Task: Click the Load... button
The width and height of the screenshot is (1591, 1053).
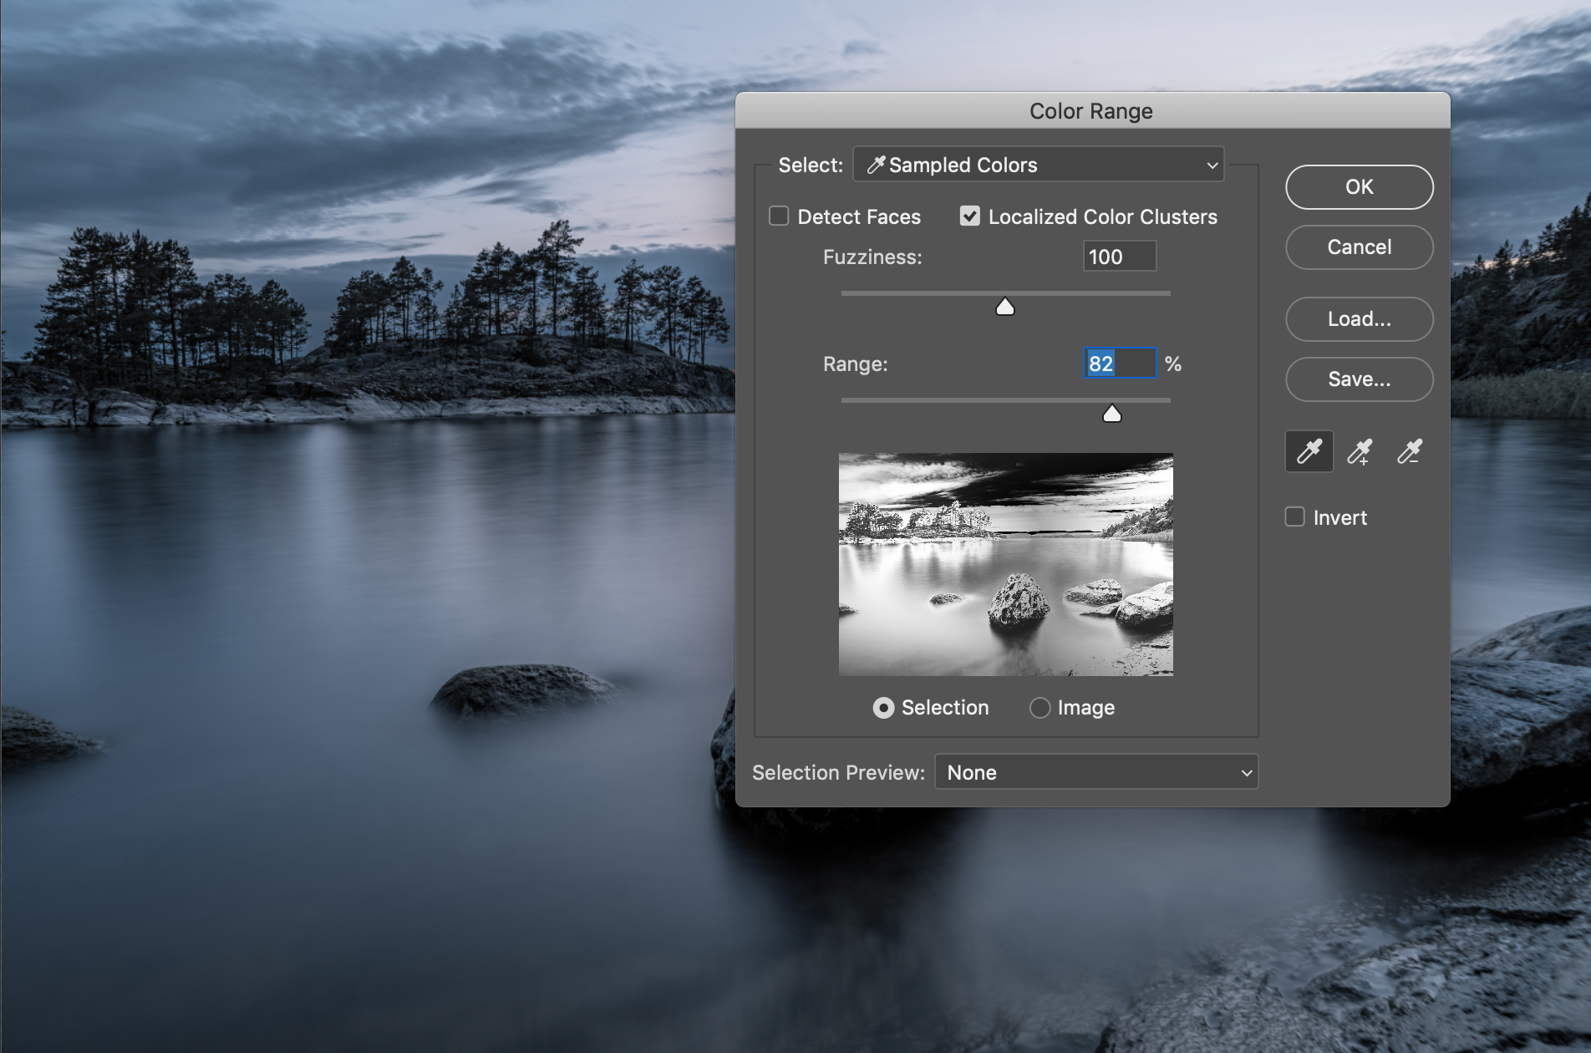Action: 1359,319
